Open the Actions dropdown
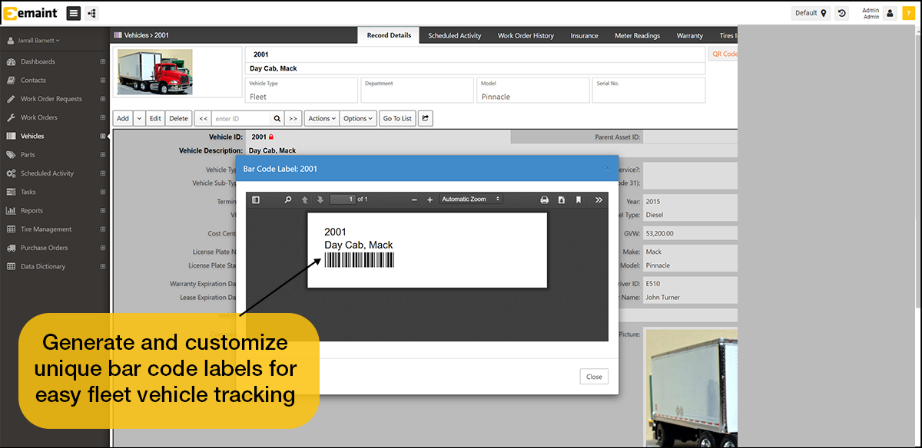Image resolution: width=922 pixels, height=448 pixels. click(x=322, y=118)
